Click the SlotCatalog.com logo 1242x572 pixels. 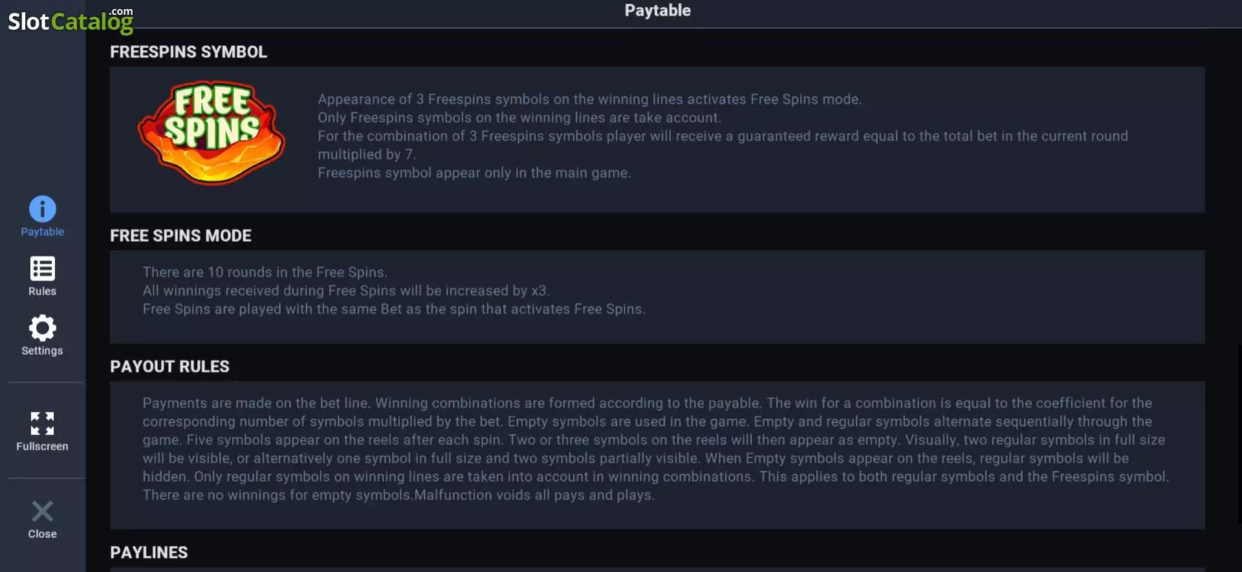click(71, 20)
